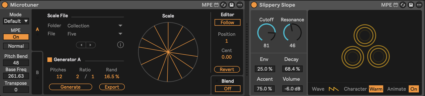The height and width of the screenshot is (96, 425).
Task: Toggle MPE On switch
Action: click(x=16, y=37)
